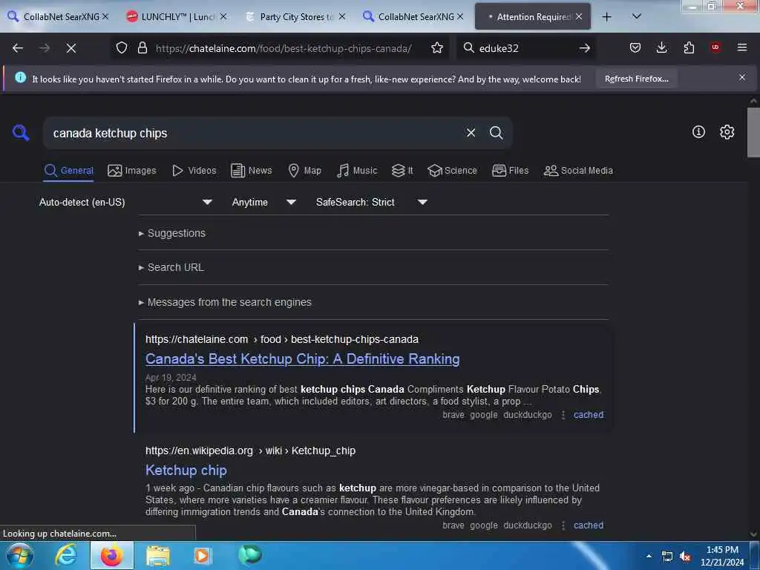Viewport: 760px width, 570px height.
Task: Go back to the previous page
Action: (18, 48)
